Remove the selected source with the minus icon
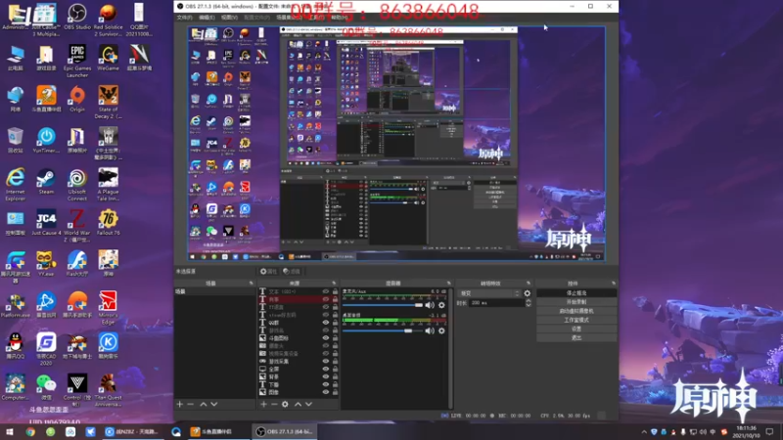Screen dimensions: 783x440 click(274, 404)
